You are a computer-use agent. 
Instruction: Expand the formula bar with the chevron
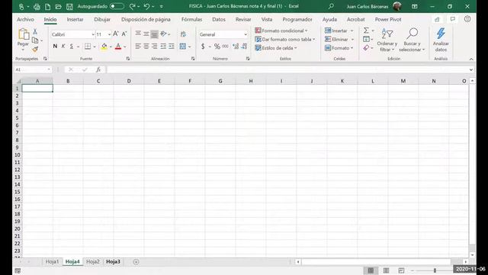click(x=471, y=70)
